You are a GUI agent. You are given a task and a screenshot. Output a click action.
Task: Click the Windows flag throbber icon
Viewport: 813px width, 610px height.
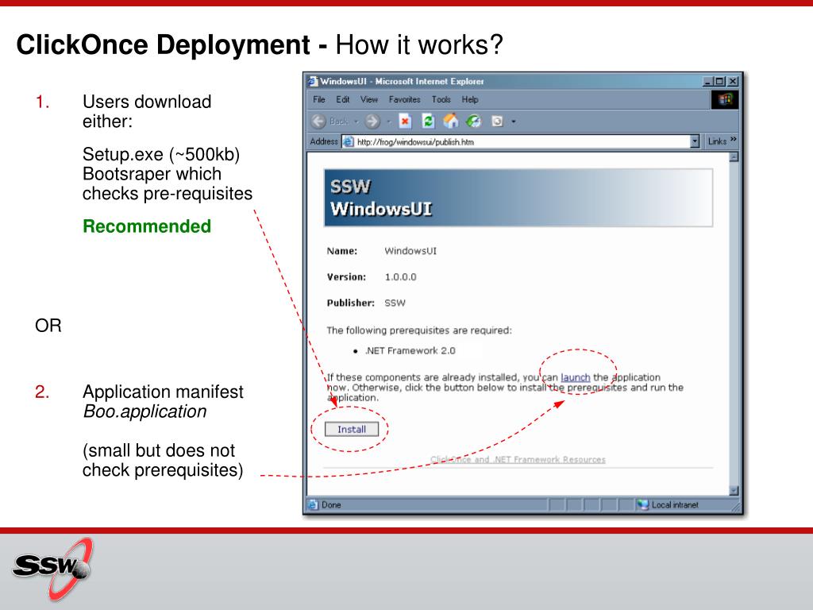click(x=725, y=99)
